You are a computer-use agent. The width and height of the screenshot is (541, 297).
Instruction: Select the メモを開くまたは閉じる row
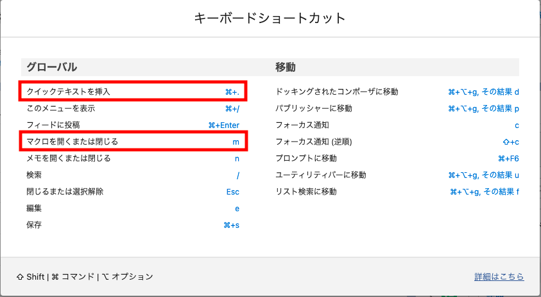(x=133, y=158)
